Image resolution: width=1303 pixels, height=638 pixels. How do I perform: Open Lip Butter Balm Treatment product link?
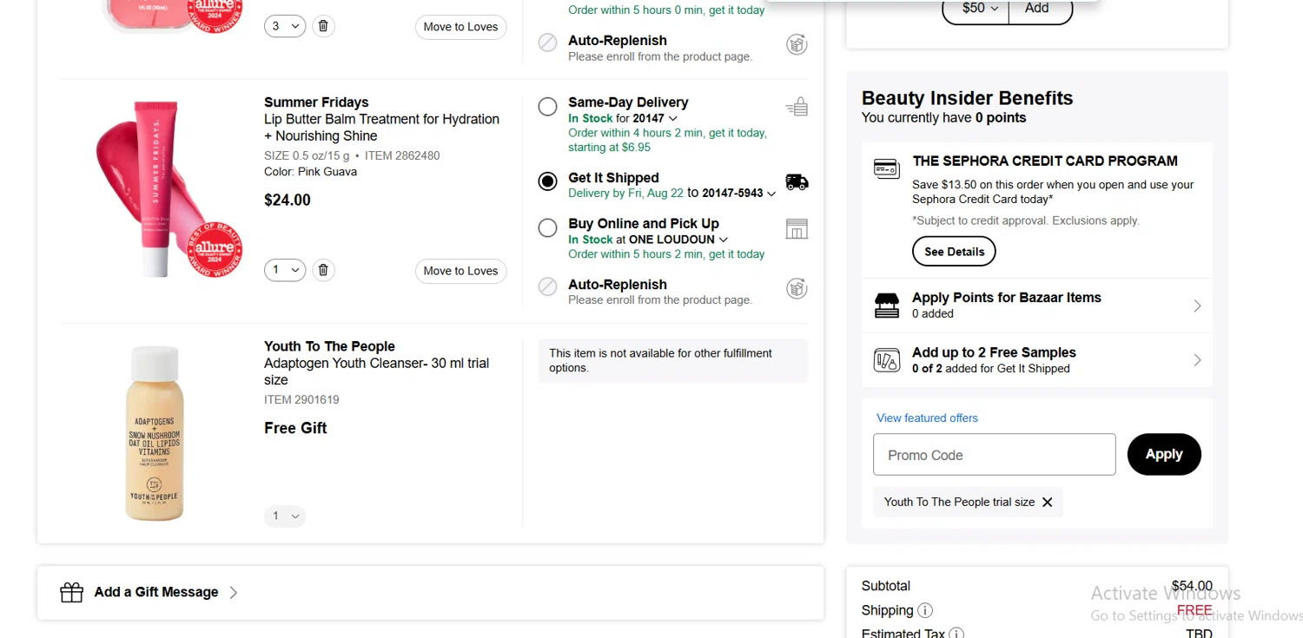(x=381, y=128)
